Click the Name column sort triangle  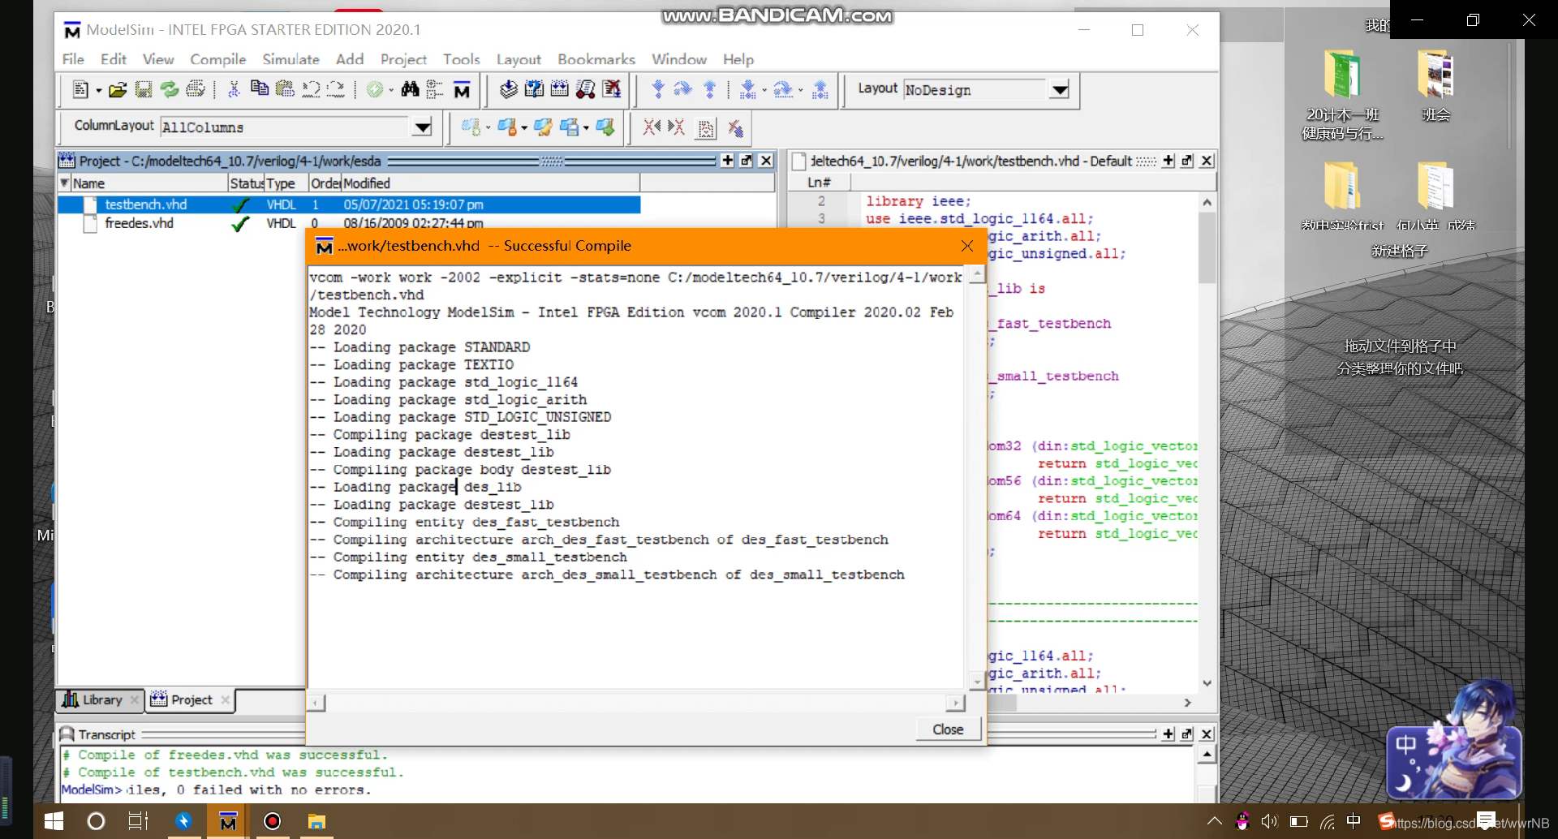(x=64, y=183)
